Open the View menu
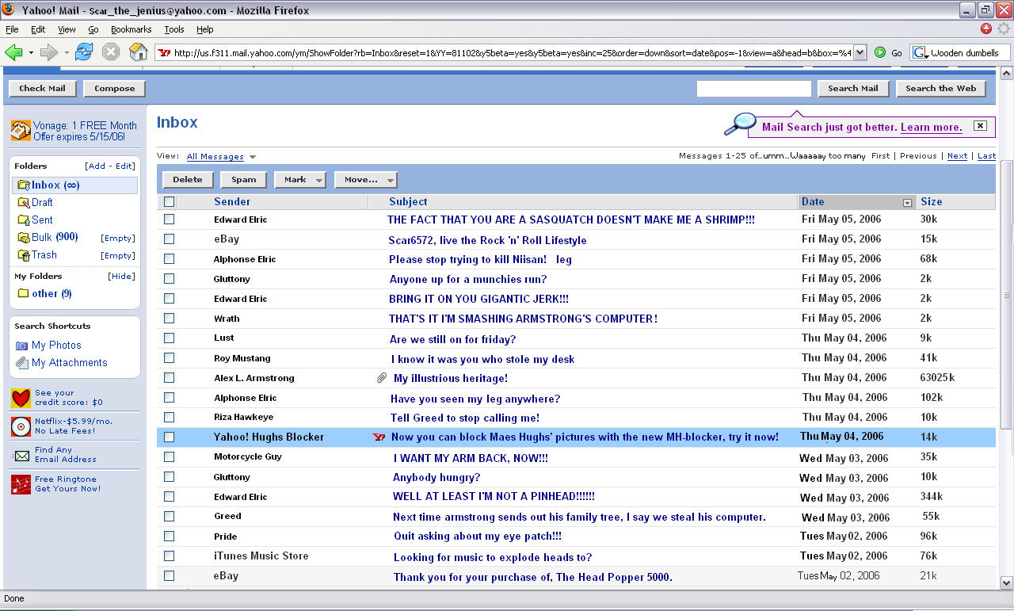This screenshot has height=611, width=1014. [67, 29]
